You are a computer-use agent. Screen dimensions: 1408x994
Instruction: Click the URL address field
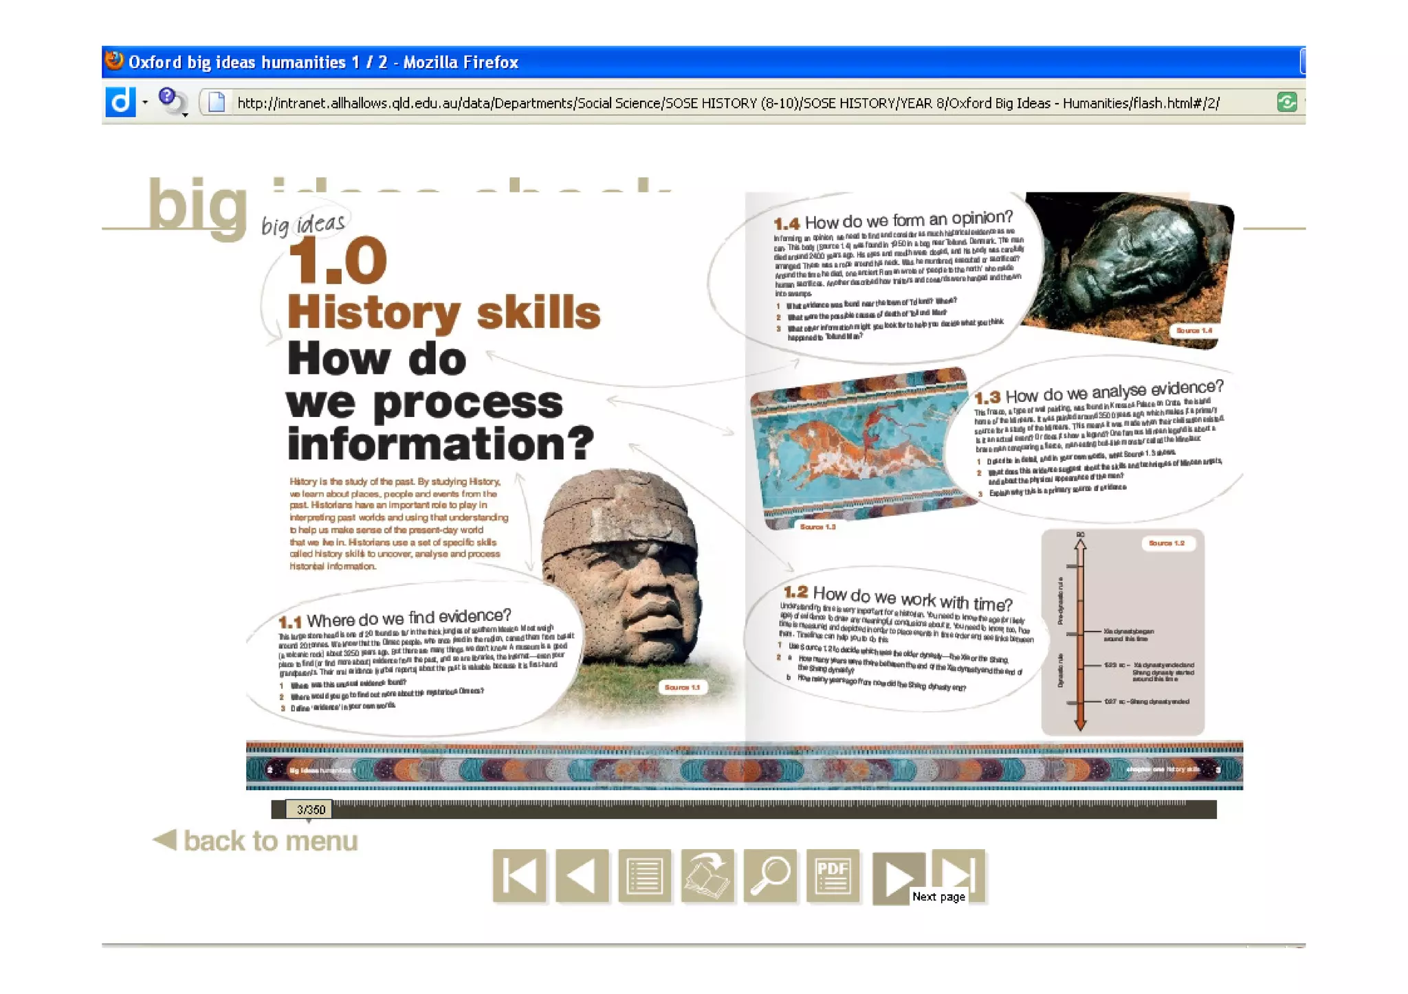click(x=729, y=103)
